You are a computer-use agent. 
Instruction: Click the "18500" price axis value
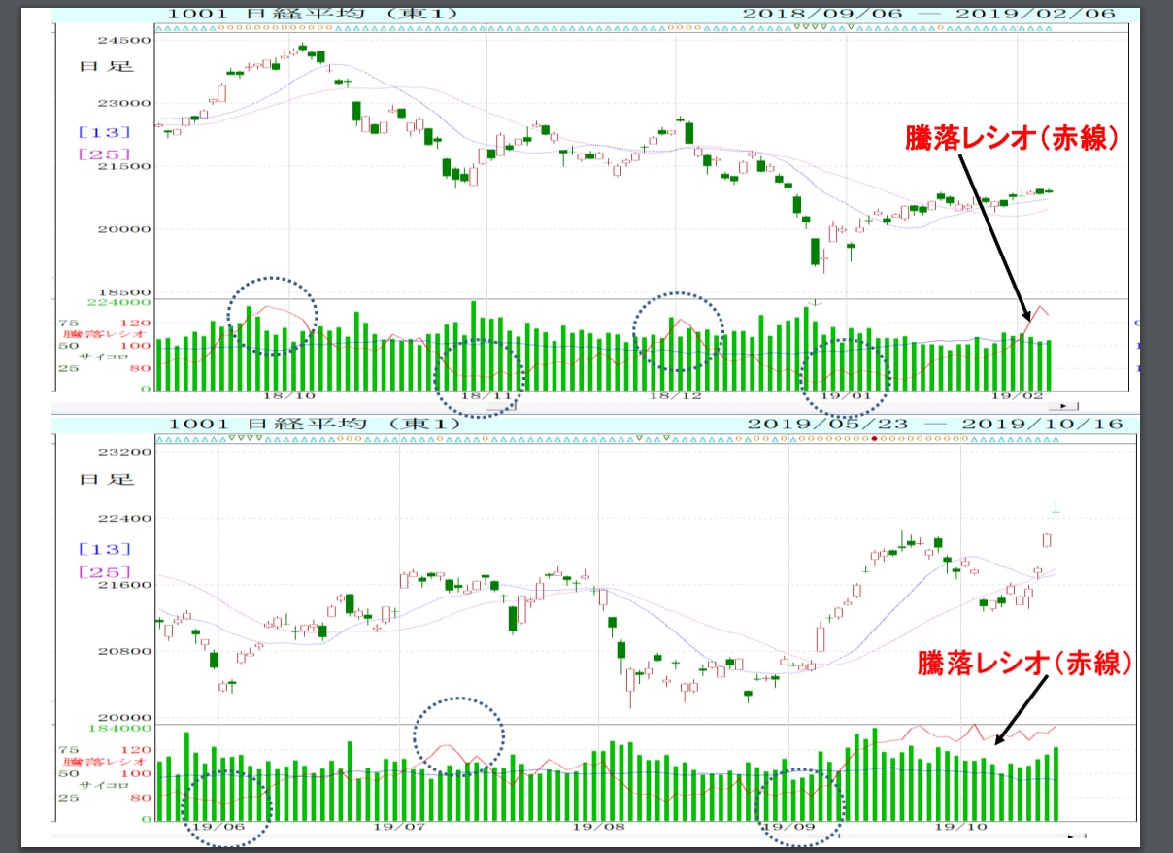coord(125,291)
